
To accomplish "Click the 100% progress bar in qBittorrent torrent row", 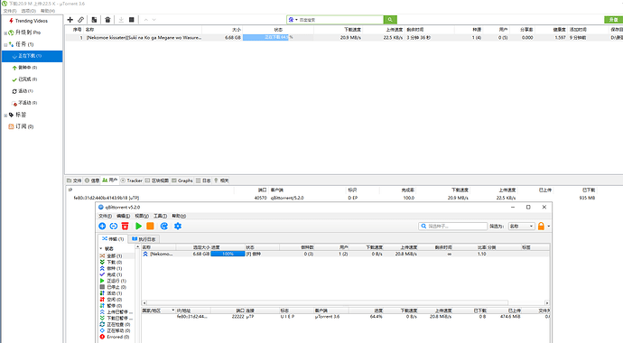I will 228,254.
